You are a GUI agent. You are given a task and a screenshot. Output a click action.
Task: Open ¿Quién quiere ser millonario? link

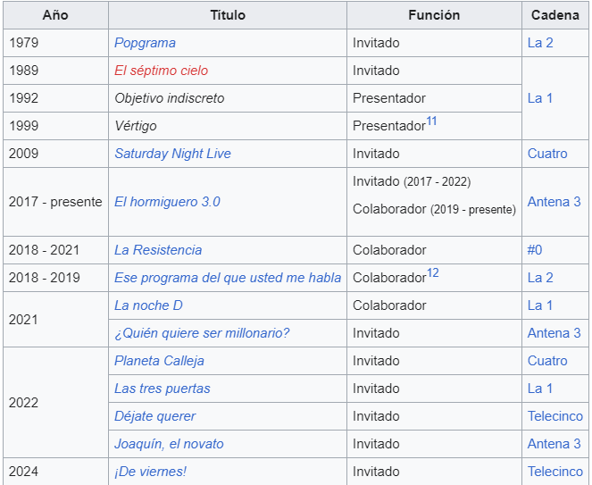click(202, 333)
